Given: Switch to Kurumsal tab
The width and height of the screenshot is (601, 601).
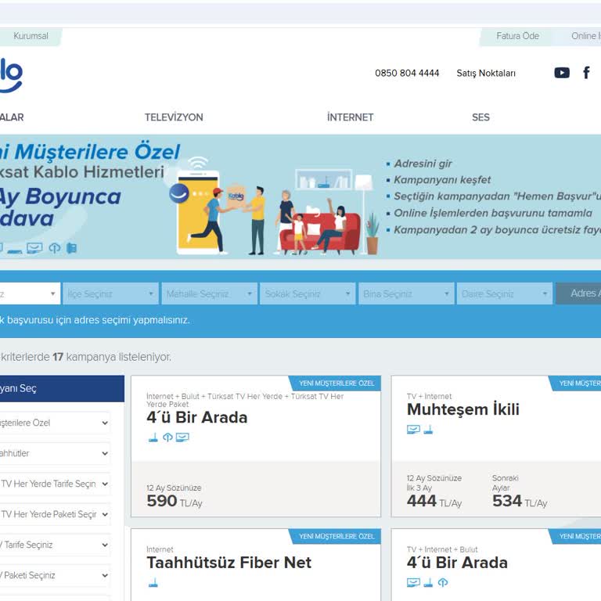Looking at the screenshot, I should coord(31,36).
